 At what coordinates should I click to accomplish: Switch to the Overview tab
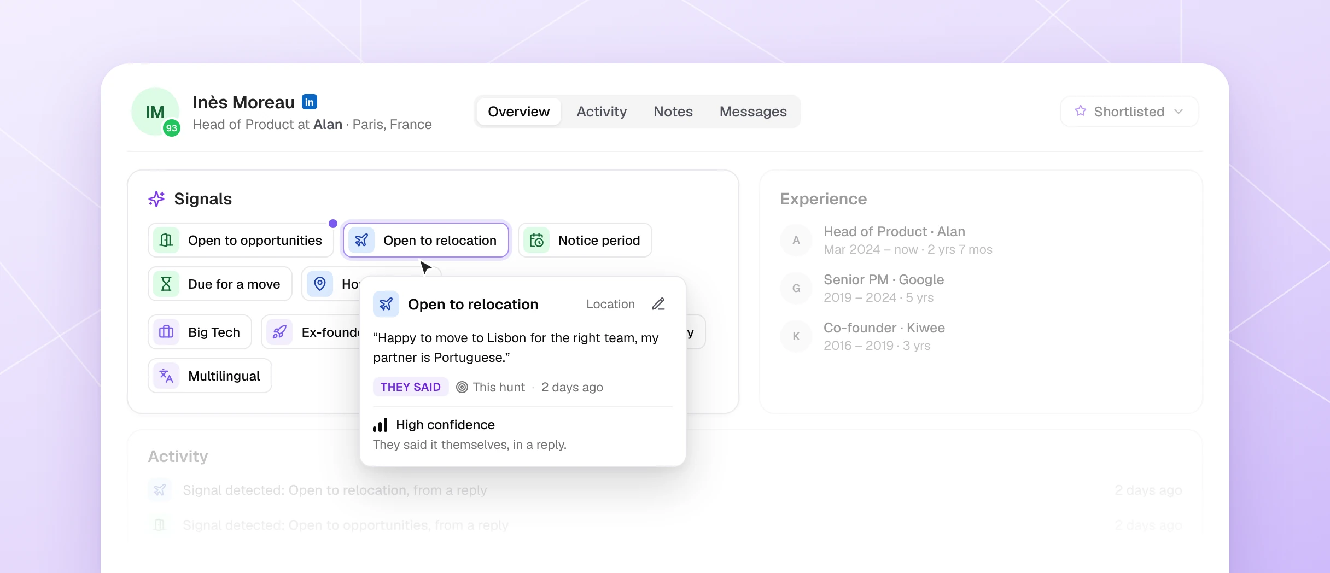tap(518, 112)
